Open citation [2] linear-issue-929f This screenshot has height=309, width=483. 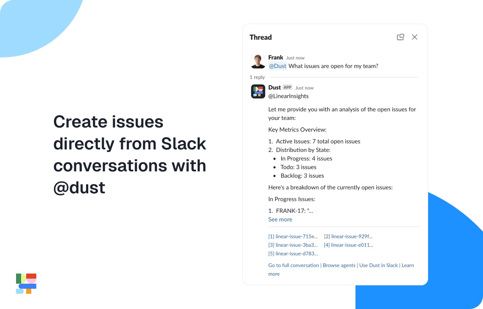(348, 236)
